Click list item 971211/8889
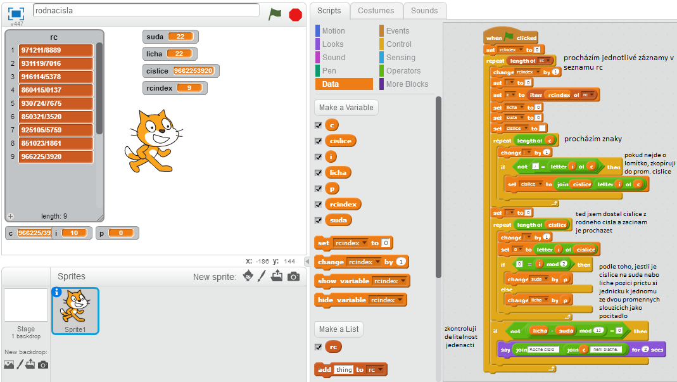Image resolution: width=677 pixels, height=382 pixels. (x=56, y=50)
